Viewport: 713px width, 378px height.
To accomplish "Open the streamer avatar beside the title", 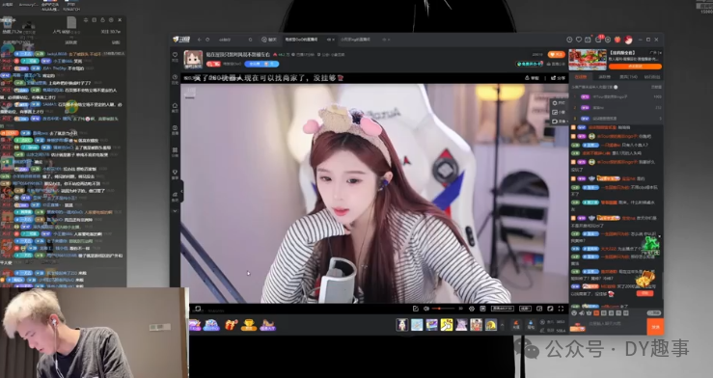I will click(x=193, y=60).
